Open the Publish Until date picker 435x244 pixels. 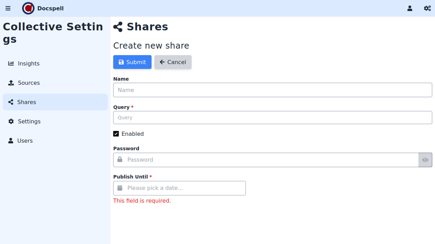coord(185,188)
